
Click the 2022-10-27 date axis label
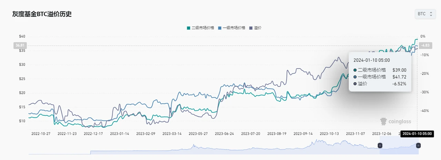coord(41,134)
